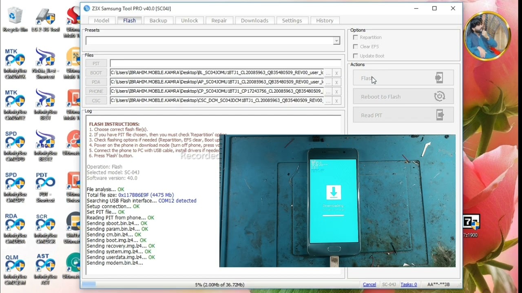This screenshot has width=522, height=293.
Task: Open InfinityBox BEST2 desktop icon
Action: click(45, 146)
